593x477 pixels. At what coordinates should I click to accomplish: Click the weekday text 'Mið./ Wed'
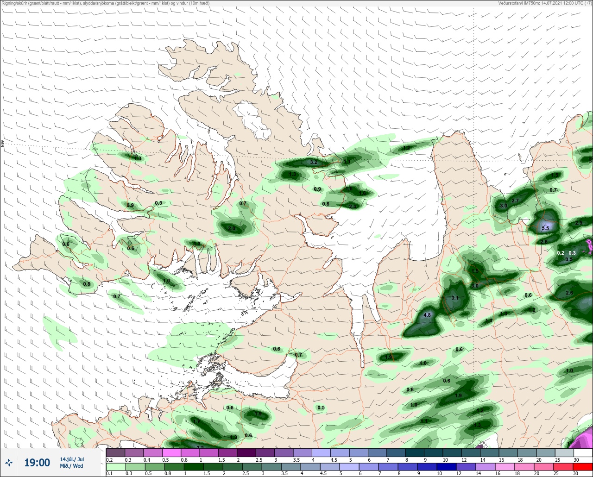(72, 466)
